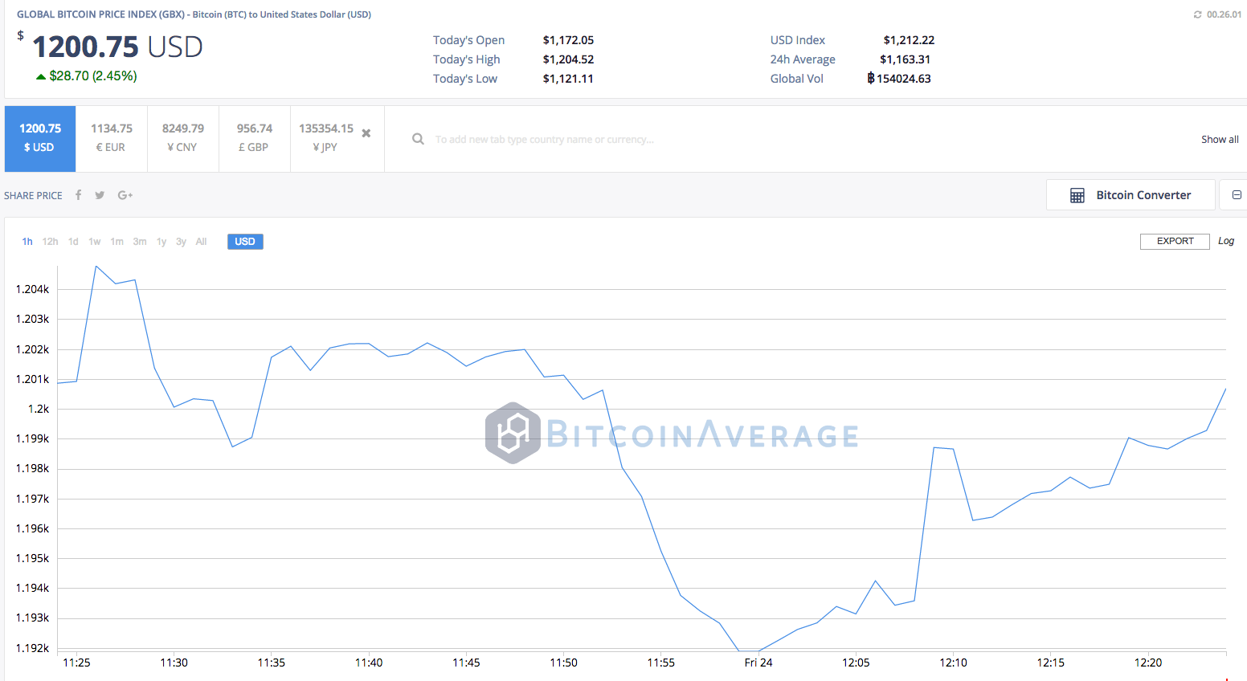
Task: Click the EXPORT button
Action: click(x=1174, y=241)
